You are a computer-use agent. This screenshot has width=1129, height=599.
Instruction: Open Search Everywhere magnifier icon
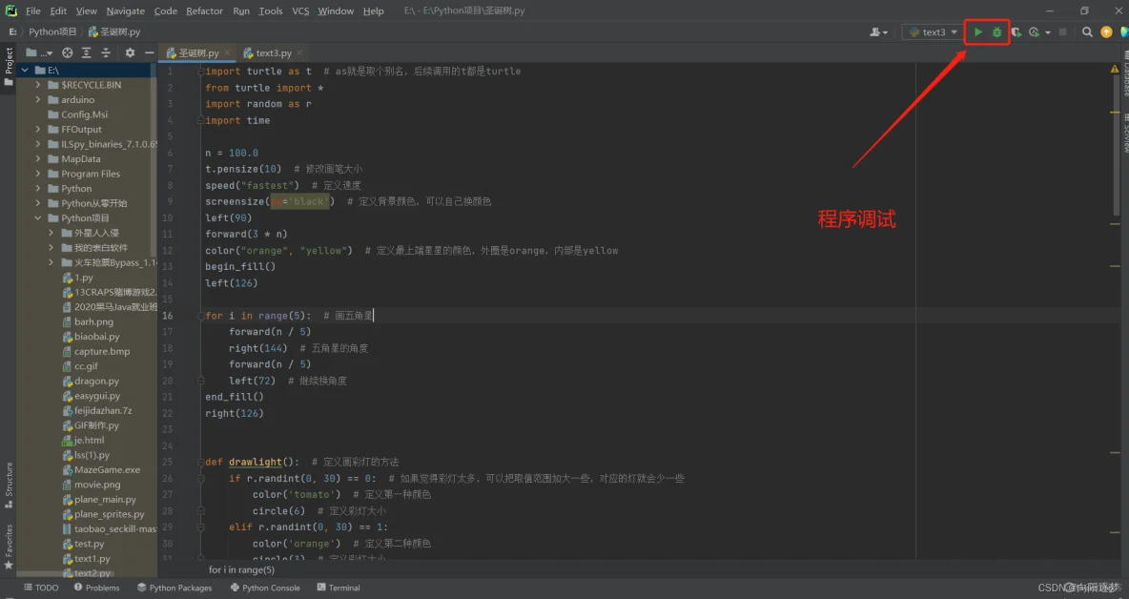(x=1087, y=31)
